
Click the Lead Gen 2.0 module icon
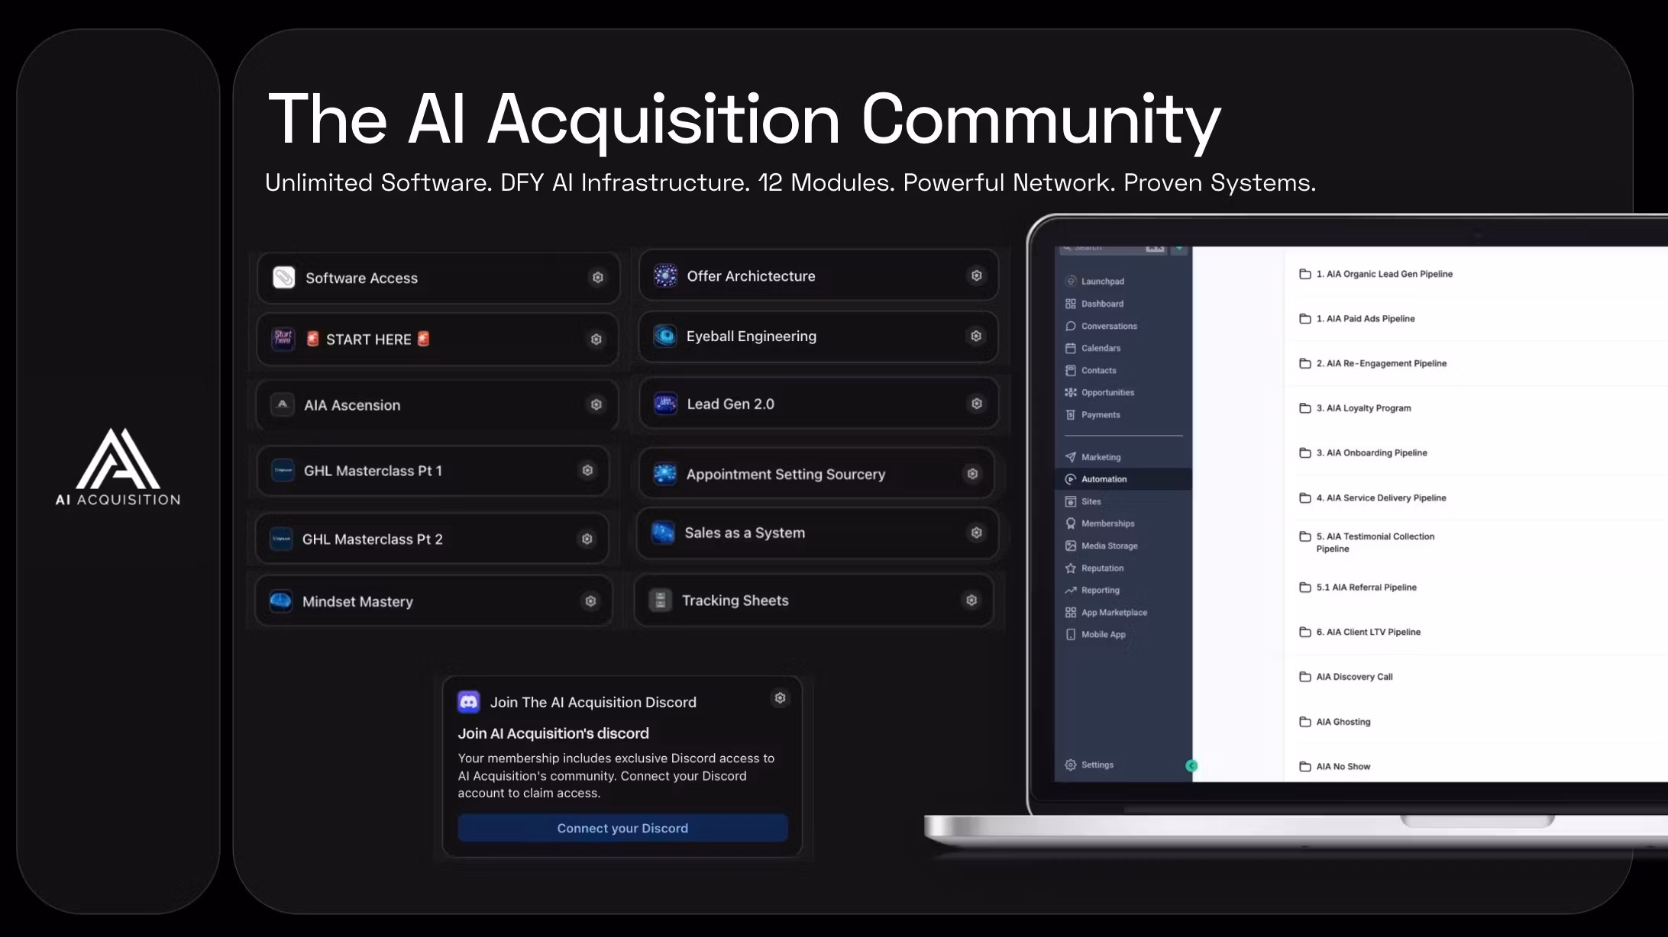coord(665,404)
